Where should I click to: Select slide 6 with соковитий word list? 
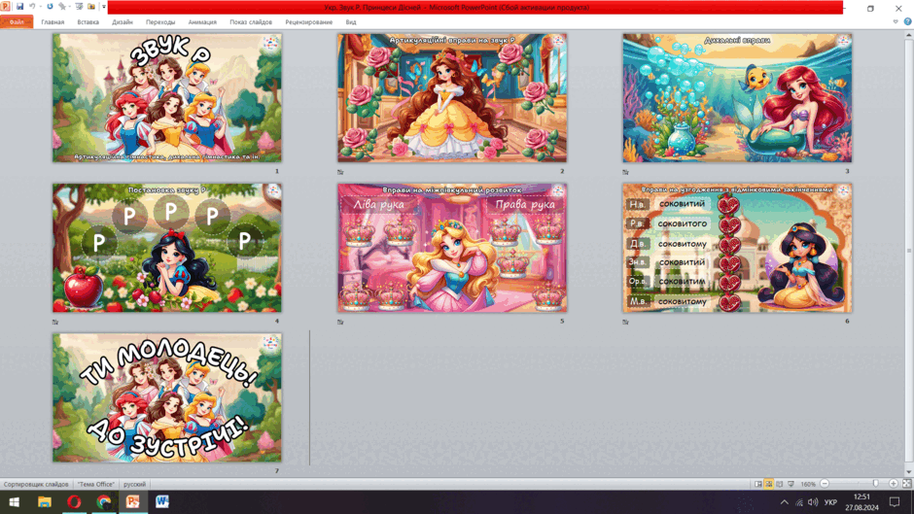coord(737,248)
